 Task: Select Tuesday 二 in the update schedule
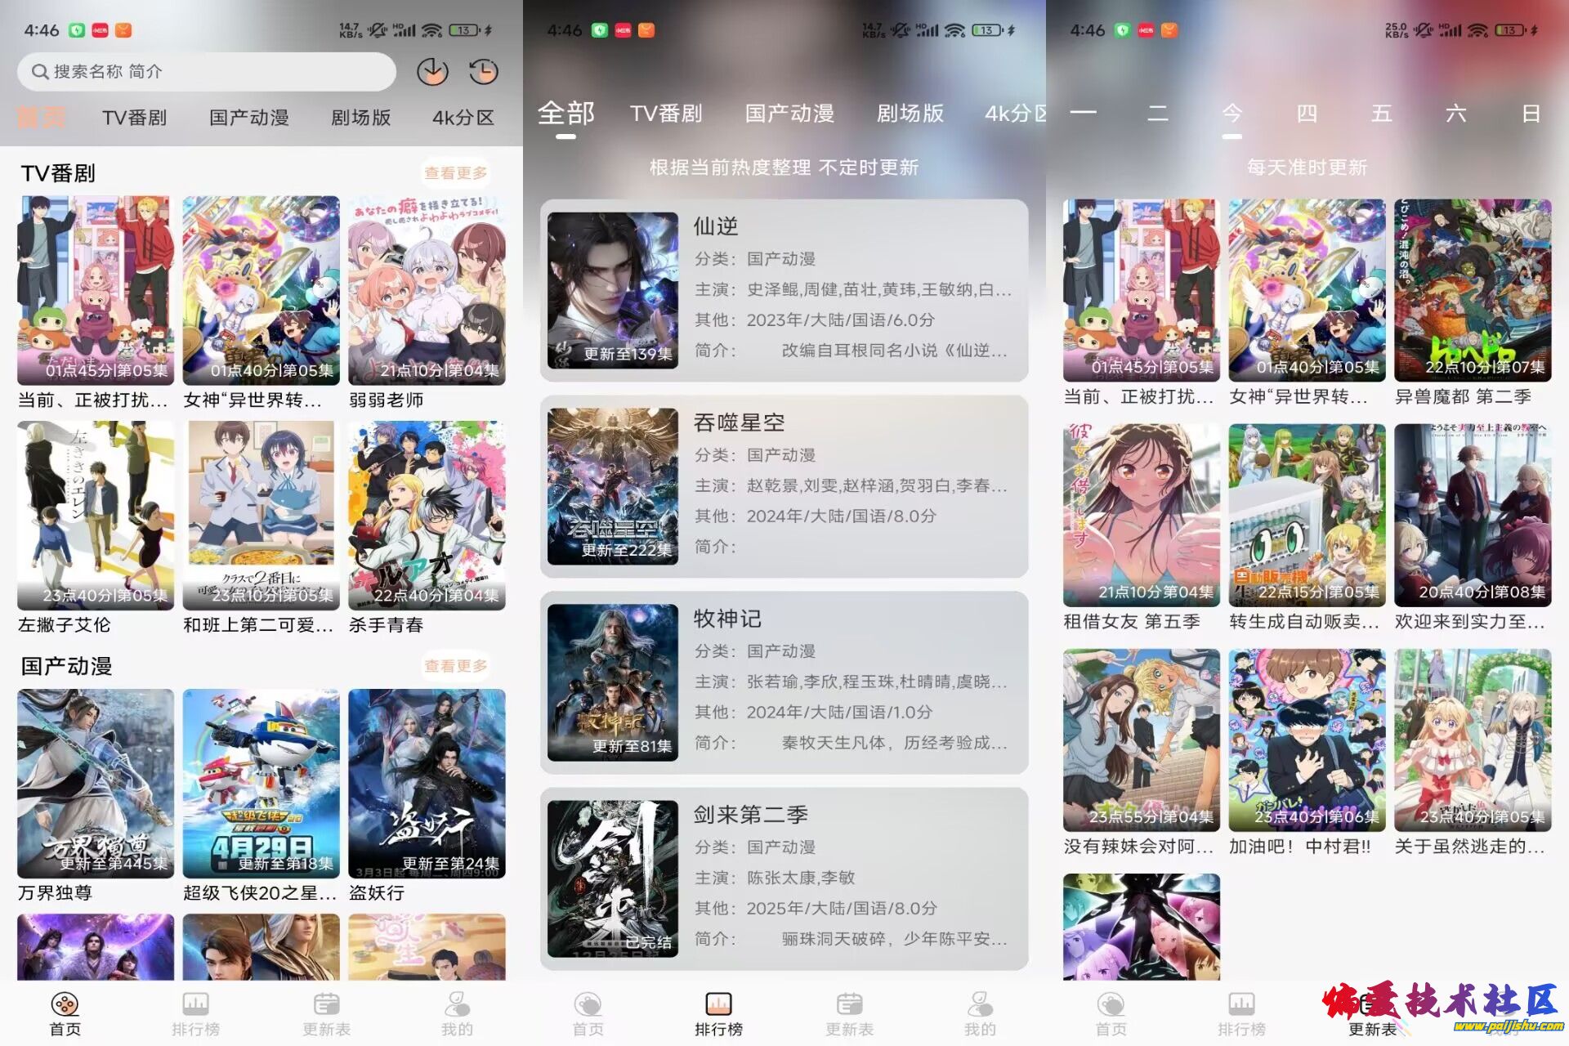[1158, 114]
